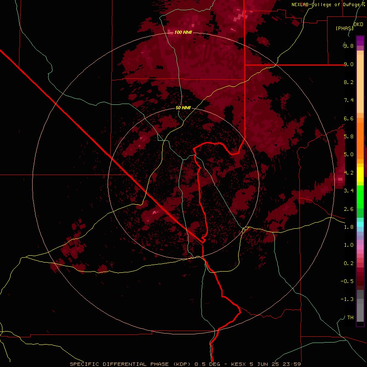The image size is (367, 367).
Task: Click the "0.2" value on color scale
Action: click(x=349, y=263)
